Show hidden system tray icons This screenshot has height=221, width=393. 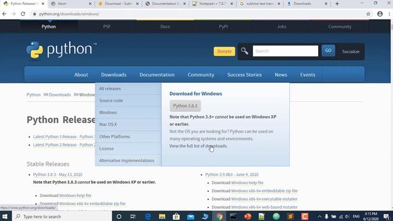coord(319,217)
